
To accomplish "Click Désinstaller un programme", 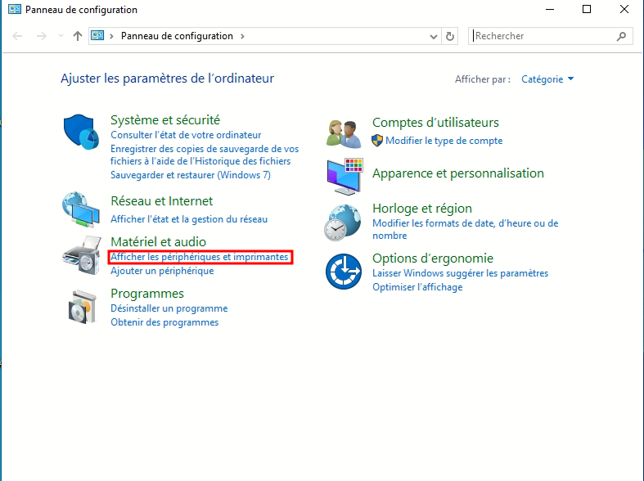I will click(x=169, y=308).
